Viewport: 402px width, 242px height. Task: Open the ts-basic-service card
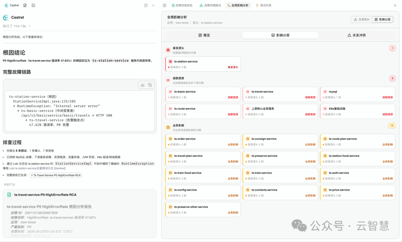(203, 94)
